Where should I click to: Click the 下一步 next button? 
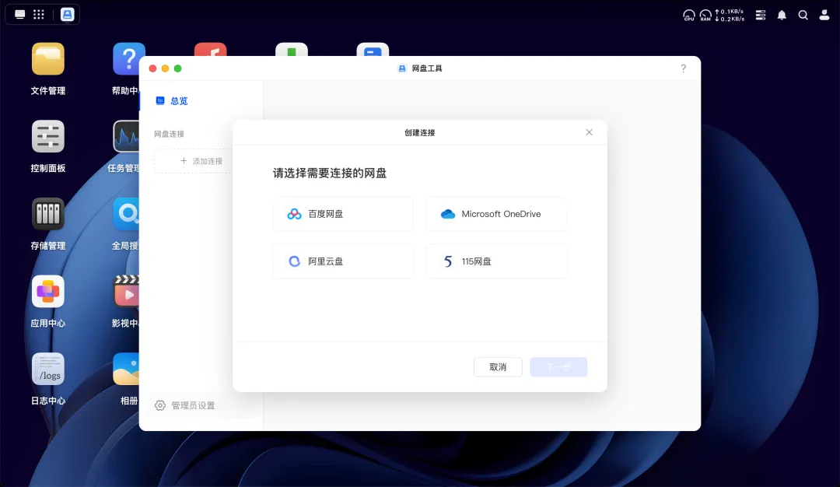(558, 367)
